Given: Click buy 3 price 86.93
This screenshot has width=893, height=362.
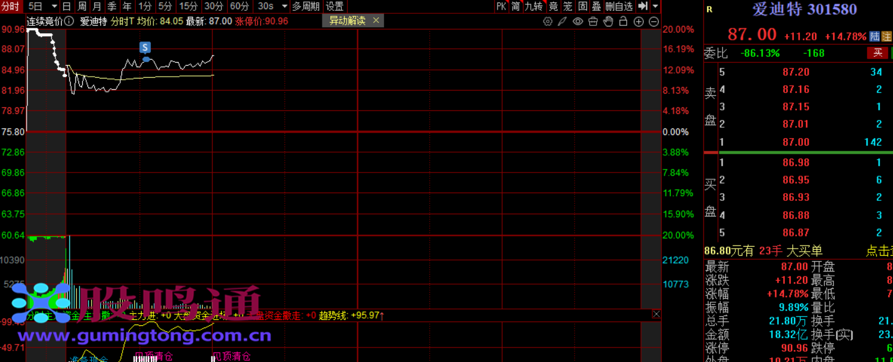Looking at the screenshot, I should [796, 197].
